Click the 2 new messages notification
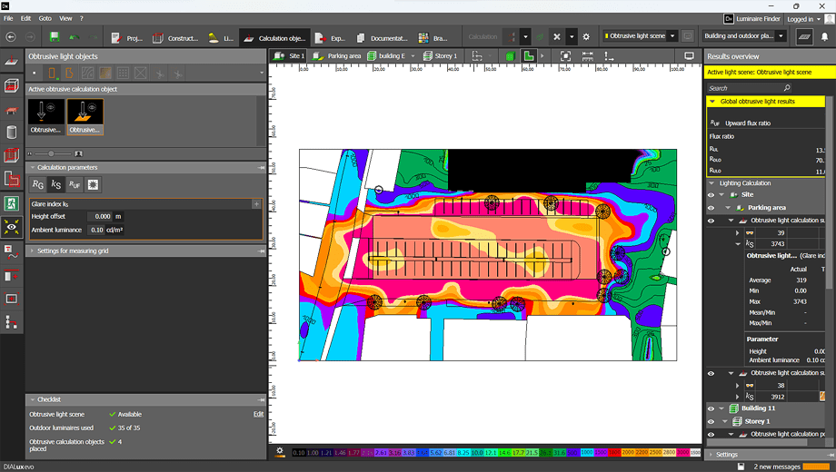 tap(779, 467)
